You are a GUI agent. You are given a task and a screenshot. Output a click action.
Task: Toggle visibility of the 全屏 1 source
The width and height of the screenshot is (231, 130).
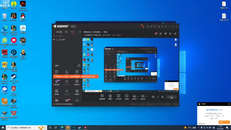(54, 40)
